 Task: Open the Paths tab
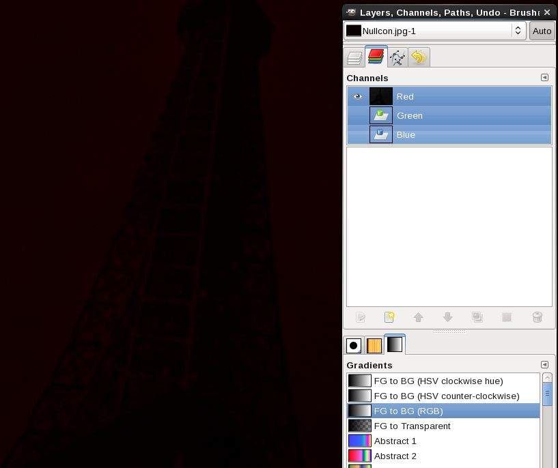(397, 57)
